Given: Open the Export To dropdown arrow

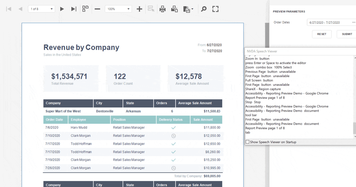Looking at the screenshot, I should coord(192,9).
